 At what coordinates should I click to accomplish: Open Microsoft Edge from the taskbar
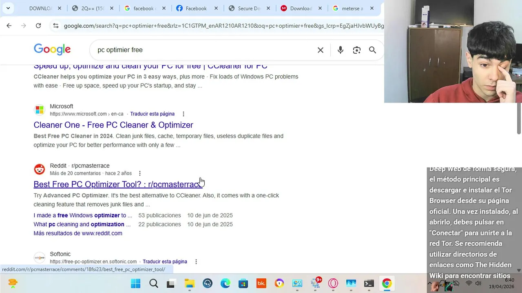225,283
